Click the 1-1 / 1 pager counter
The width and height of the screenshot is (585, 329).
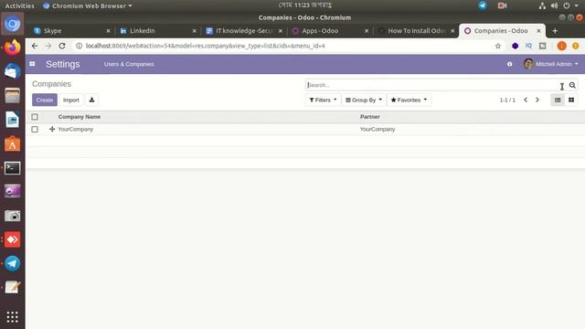[x=507, y=100]
